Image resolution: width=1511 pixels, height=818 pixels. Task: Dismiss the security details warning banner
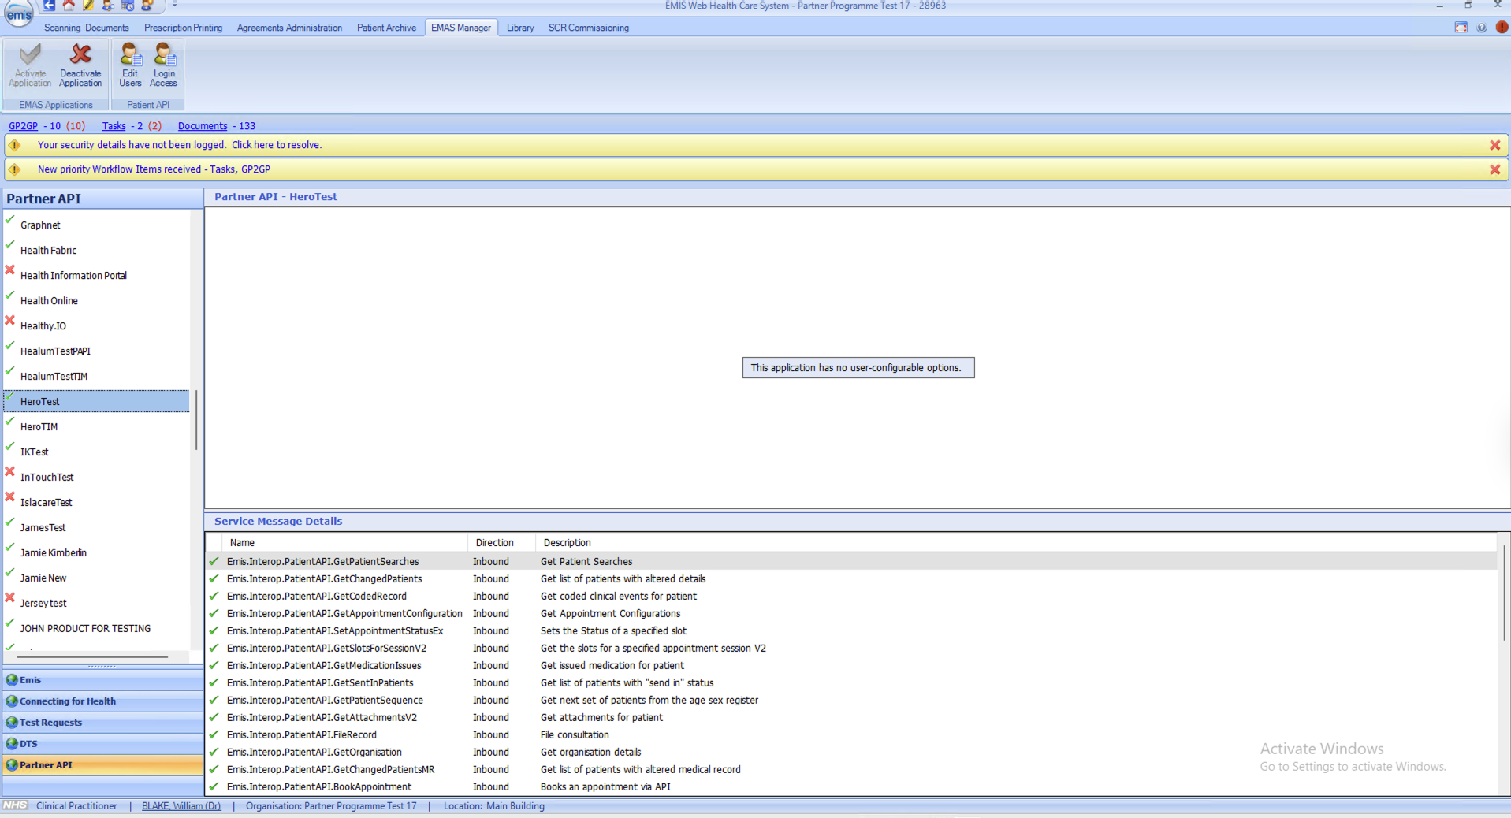point(1494,145)
